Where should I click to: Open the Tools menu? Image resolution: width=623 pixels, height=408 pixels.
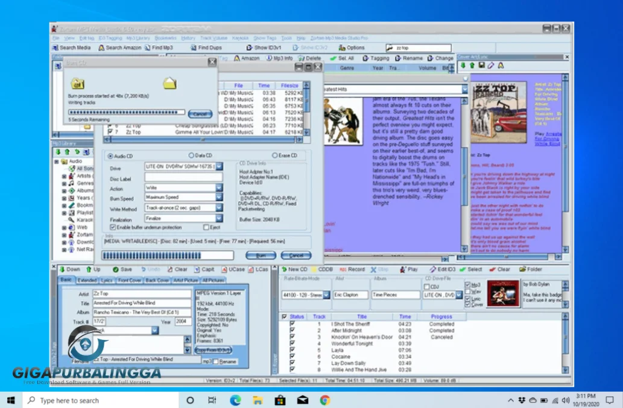coord(286,38)
